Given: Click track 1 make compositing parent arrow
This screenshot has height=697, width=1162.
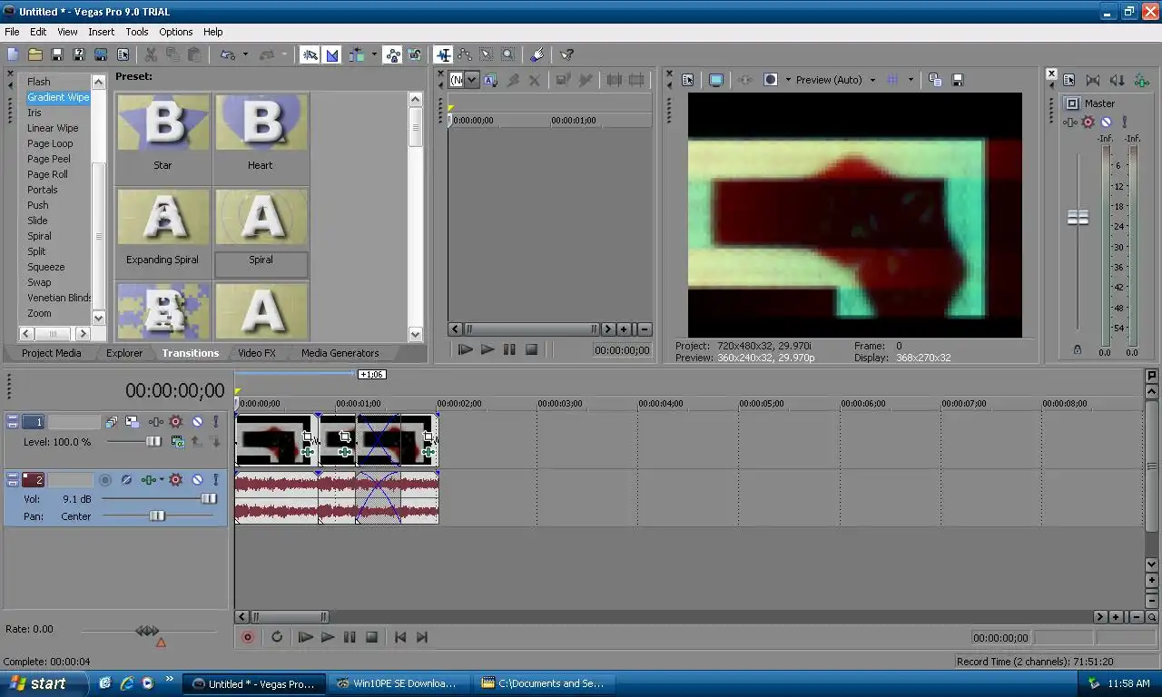Looking at the screenshot, I should tap(197, 442).
